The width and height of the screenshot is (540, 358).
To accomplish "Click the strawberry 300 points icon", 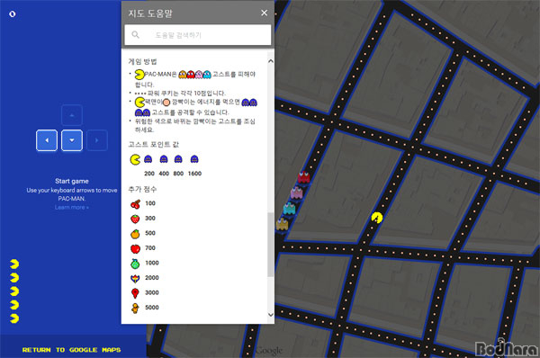I will point(135,219).
